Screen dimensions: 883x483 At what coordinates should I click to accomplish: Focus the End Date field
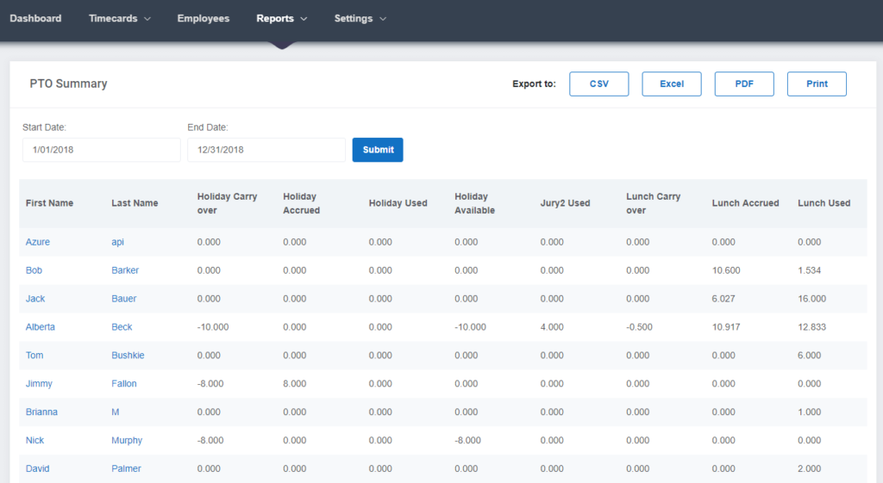tap(266, 150)
